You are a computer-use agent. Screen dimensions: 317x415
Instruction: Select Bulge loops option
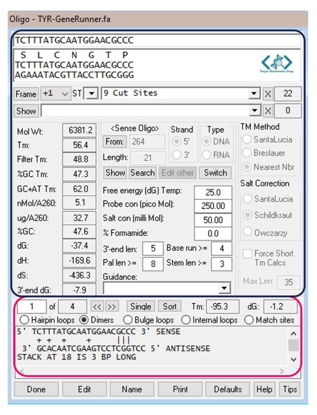[128, 320]
